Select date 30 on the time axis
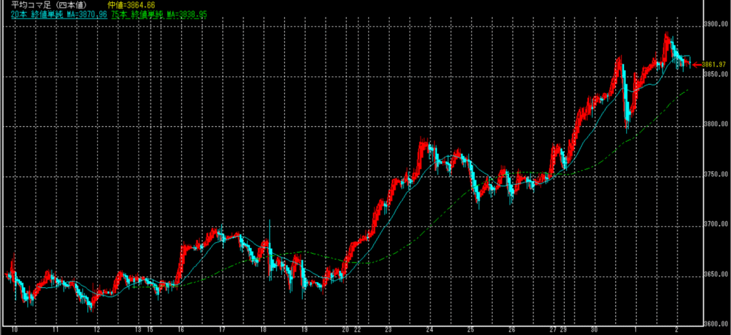Image resolution: width=731 pixels, height=335 pixels. click(x=595, y=331)
